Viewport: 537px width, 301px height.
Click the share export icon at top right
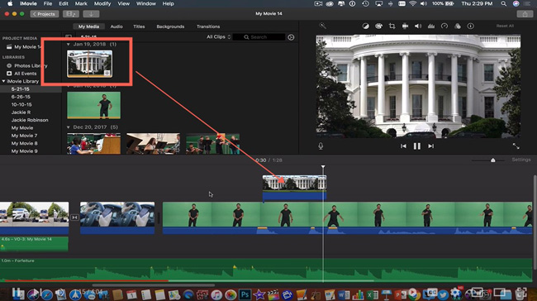coord(525,14)
